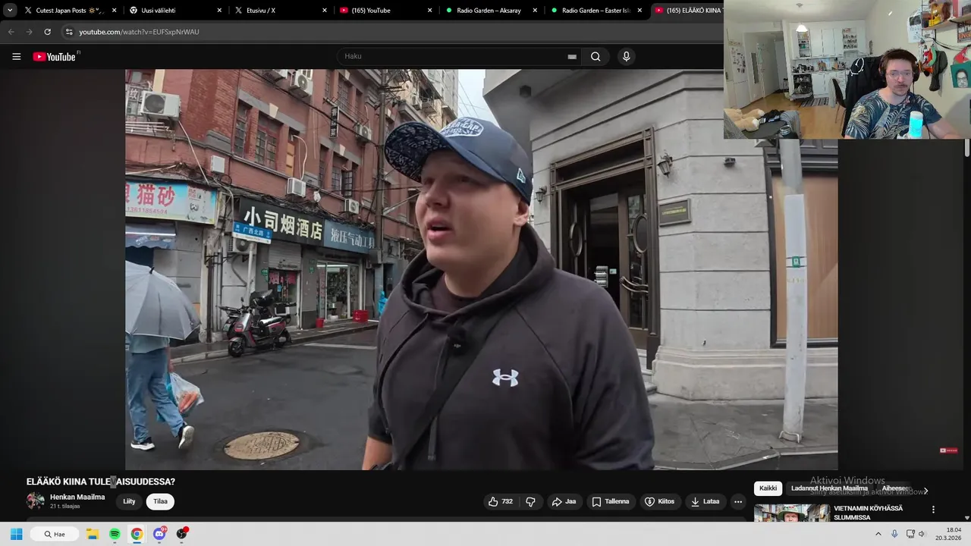The height and width of the screenshot is (546, 971).
Task: Click the video title ELÄÄKÖ KIINA text
Action: tap(100, 482)
